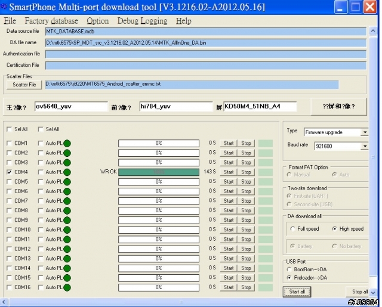Click the Scatter File button
The height and width of the screenshot is (307, 382).
pyautogui.click(x=24, y=85)
